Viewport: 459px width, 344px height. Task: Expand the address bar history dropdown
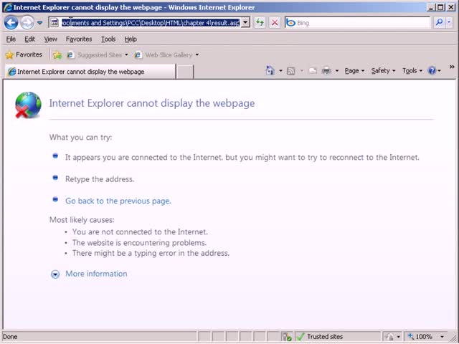pos(245,22)
